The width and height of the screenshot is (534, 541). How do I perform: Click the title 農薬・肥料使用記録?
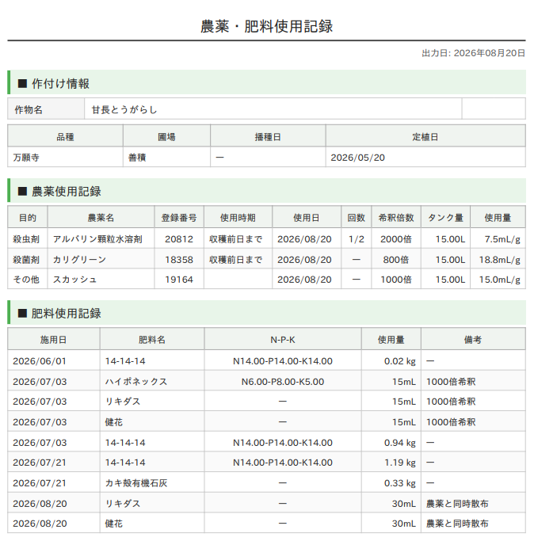coord(266,26)
